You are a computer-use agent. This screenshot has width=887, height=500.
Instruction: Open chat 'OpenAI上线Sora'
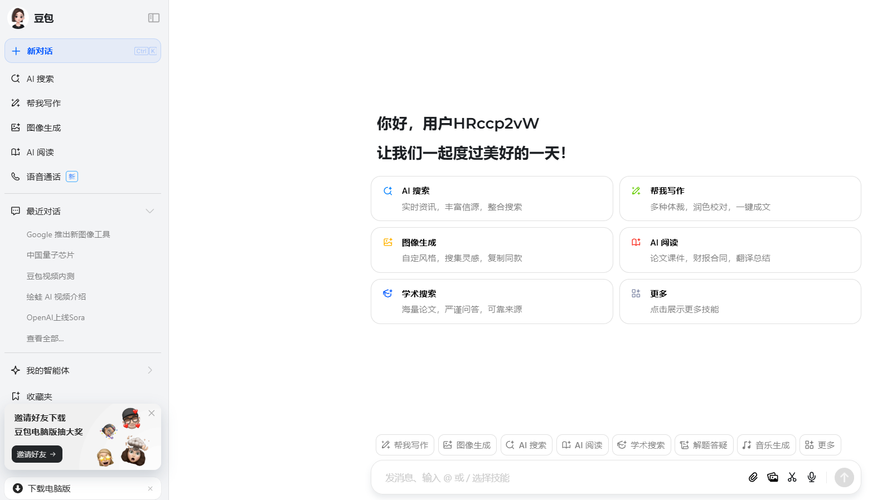56,317
